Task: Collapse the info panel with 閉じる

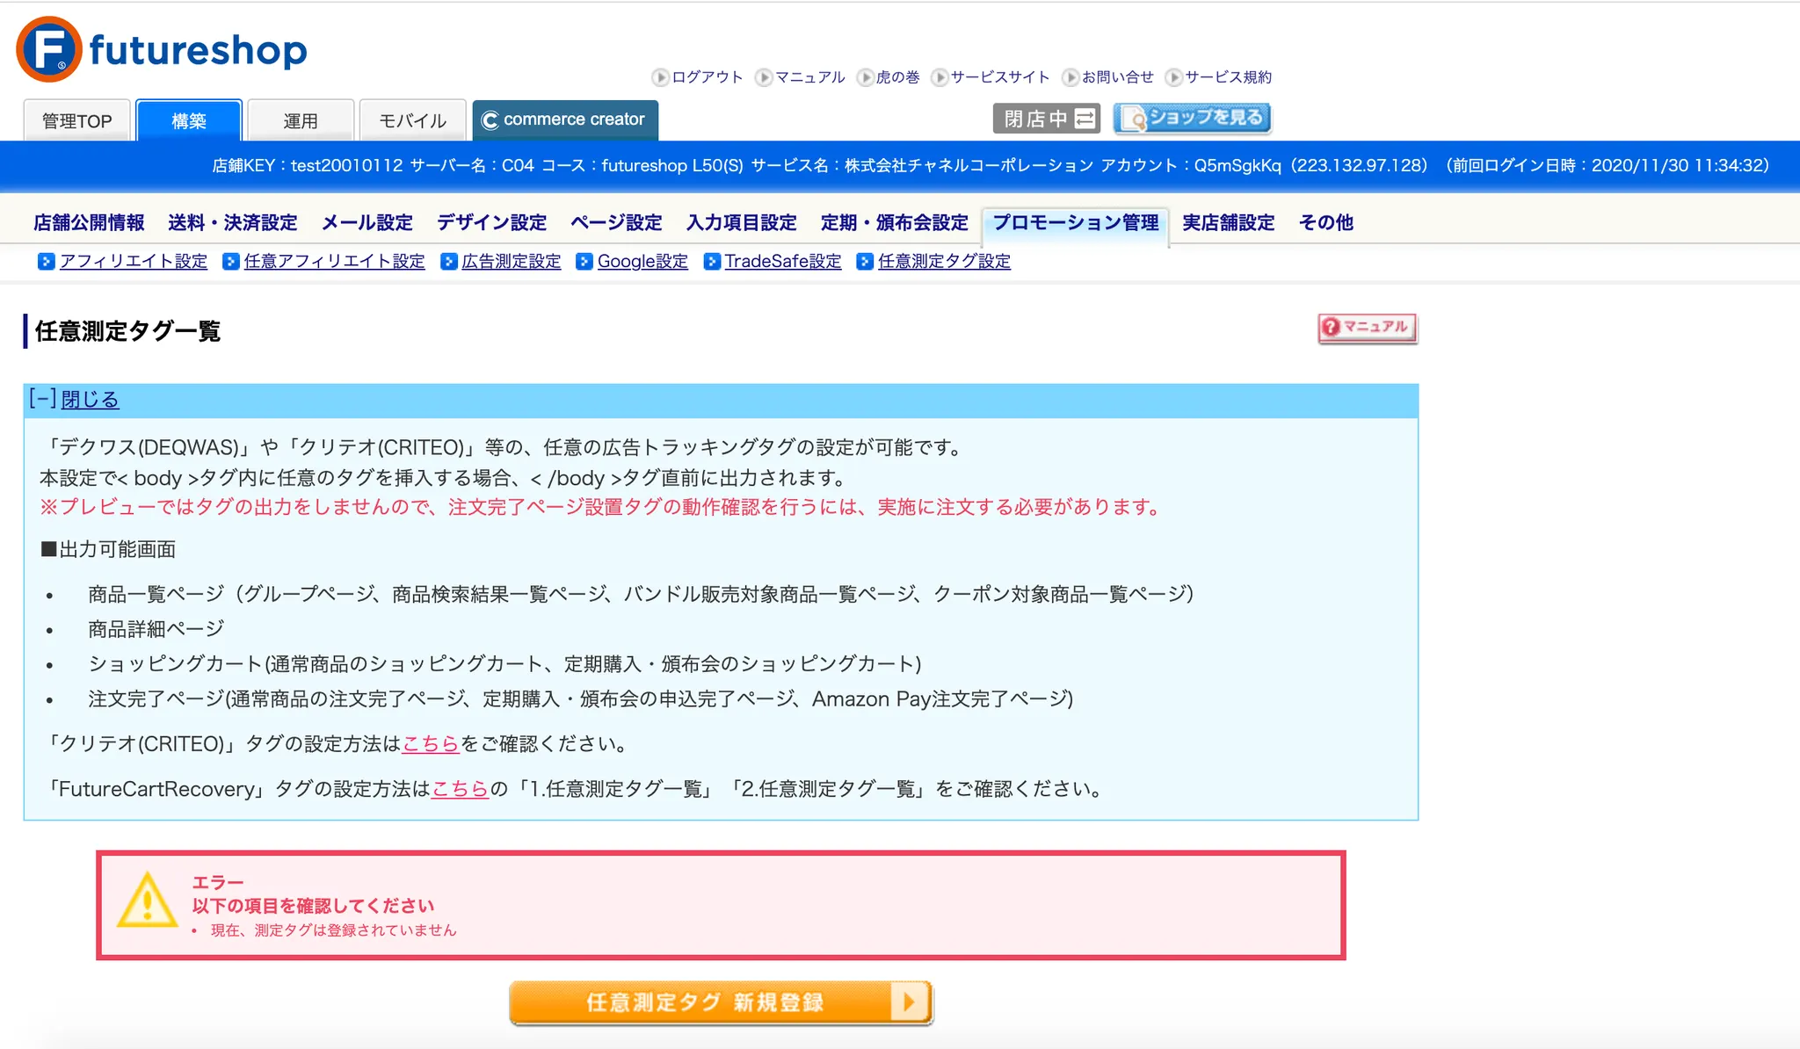Action: (x=90, y=400)
